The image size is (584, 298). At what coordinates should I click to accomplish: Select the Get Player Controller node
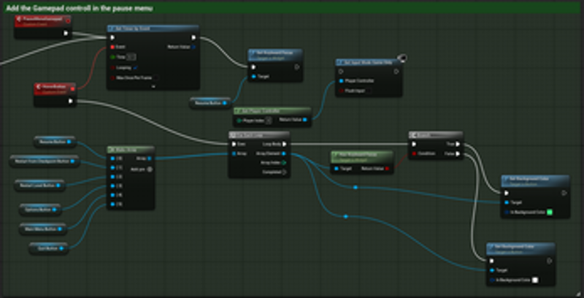coord(272,112)
